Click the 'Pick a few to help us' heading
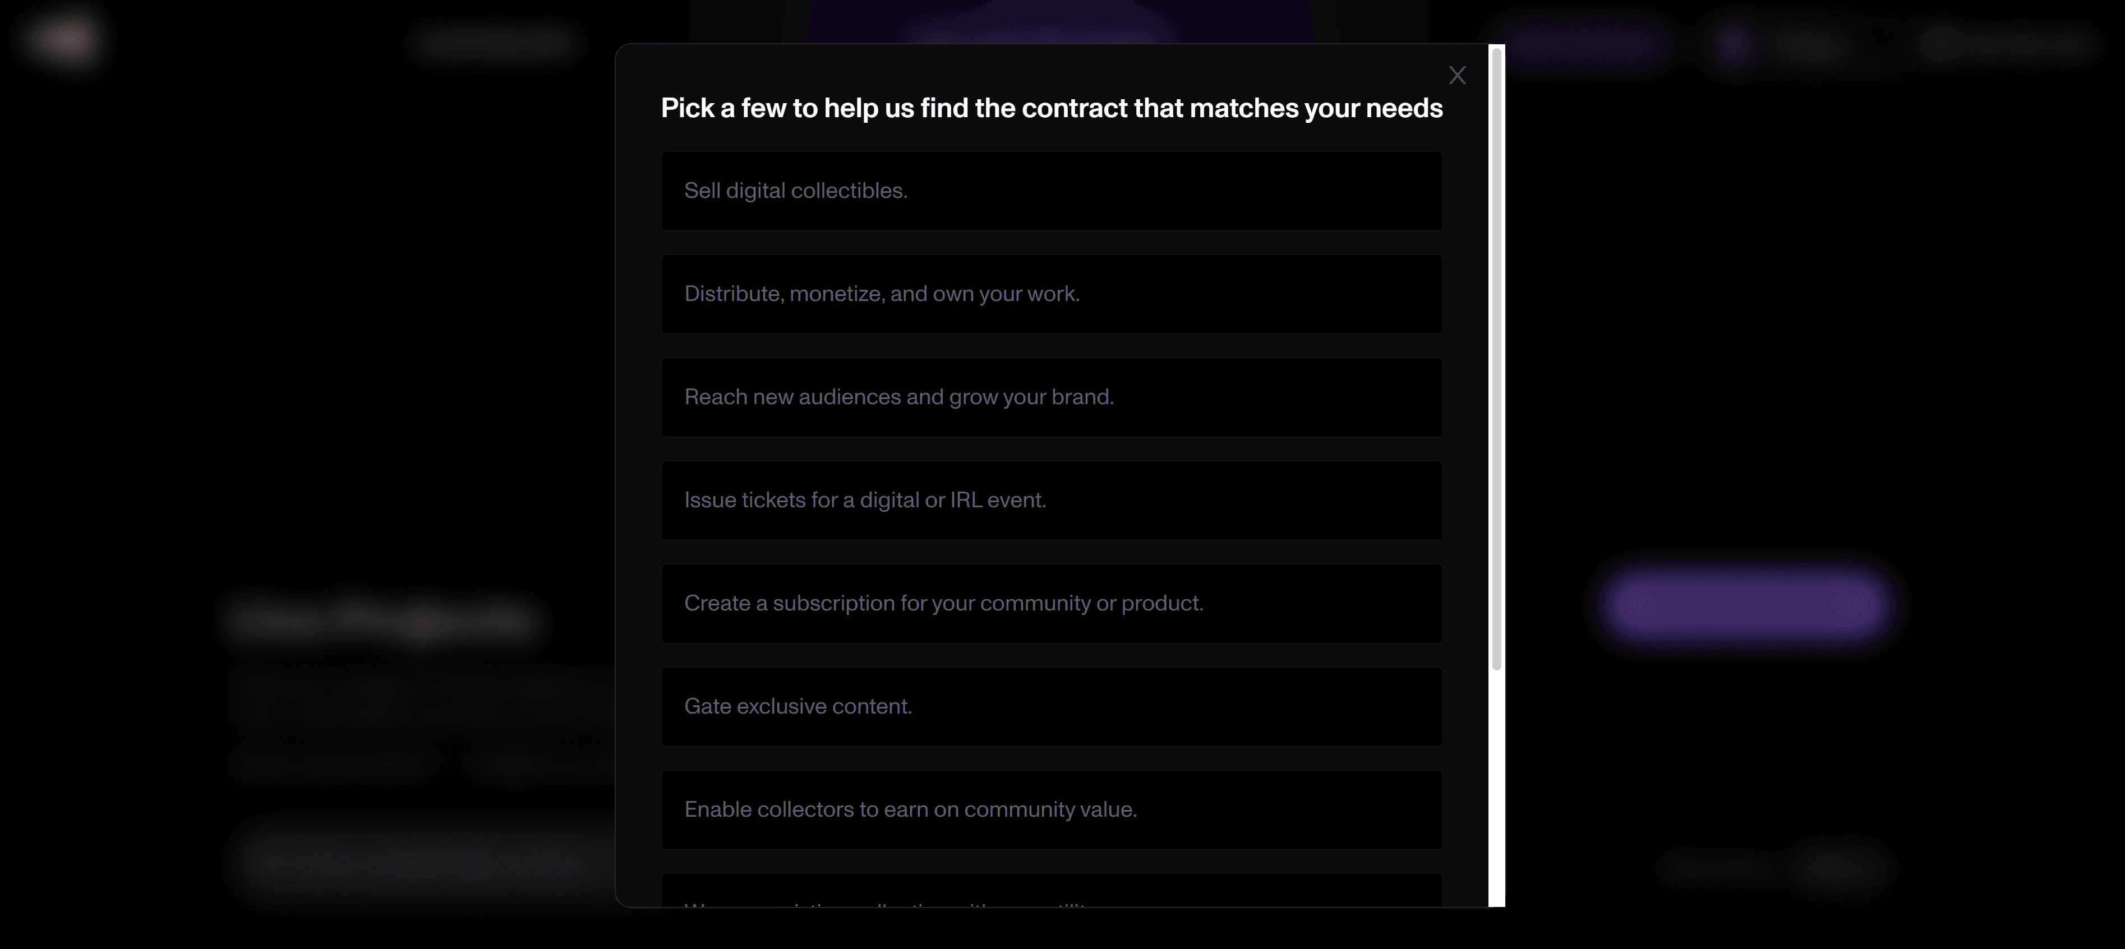 pyautogui.click(x=1052, y=108)
